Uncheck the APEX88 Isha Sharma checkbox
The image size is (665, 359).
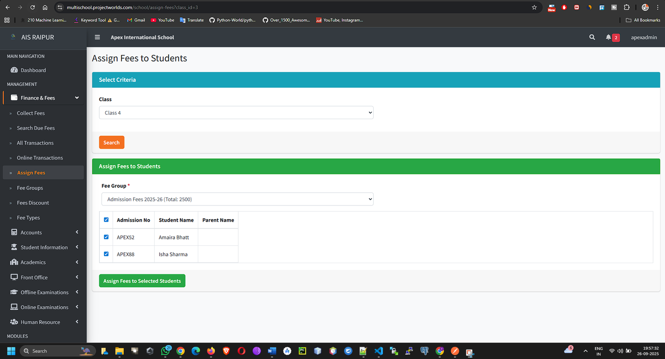106,254
